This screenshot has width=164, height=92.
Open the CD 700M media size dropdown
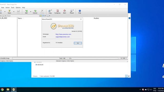[124, 58]
